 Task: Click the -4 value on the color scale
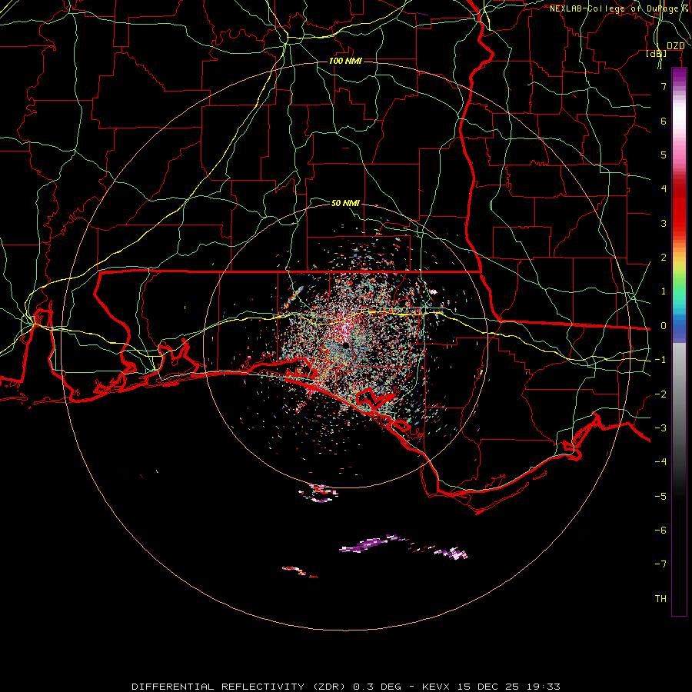[x=660, y=462]
